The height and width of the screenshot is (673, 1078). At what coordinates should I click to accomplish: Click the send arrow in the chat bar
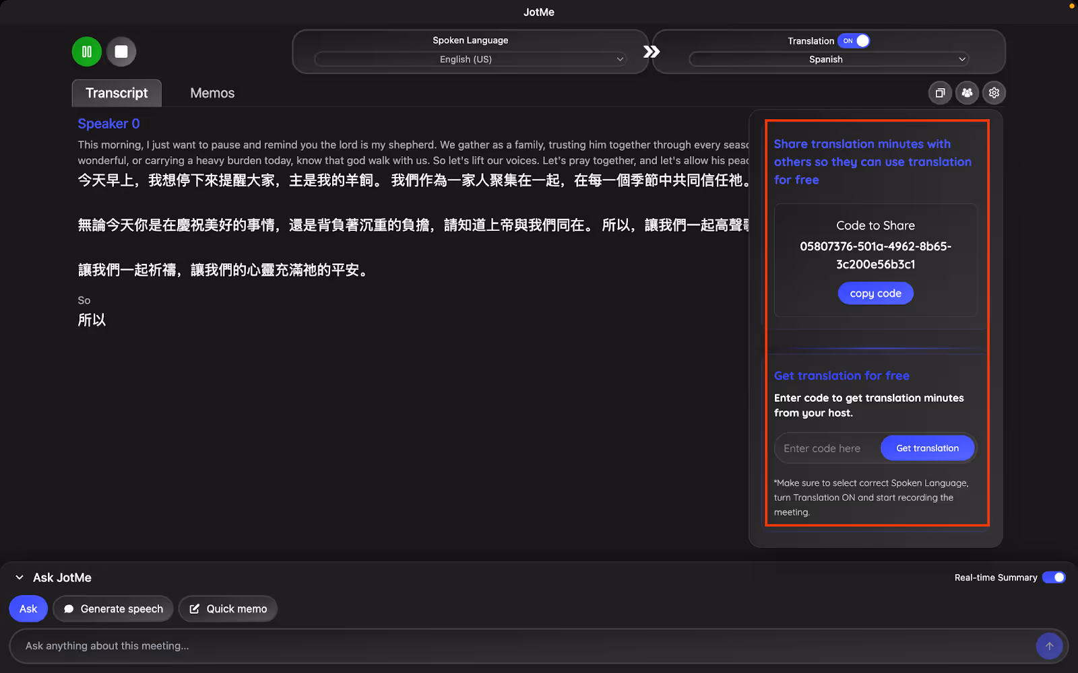[x=1049, y=646]
